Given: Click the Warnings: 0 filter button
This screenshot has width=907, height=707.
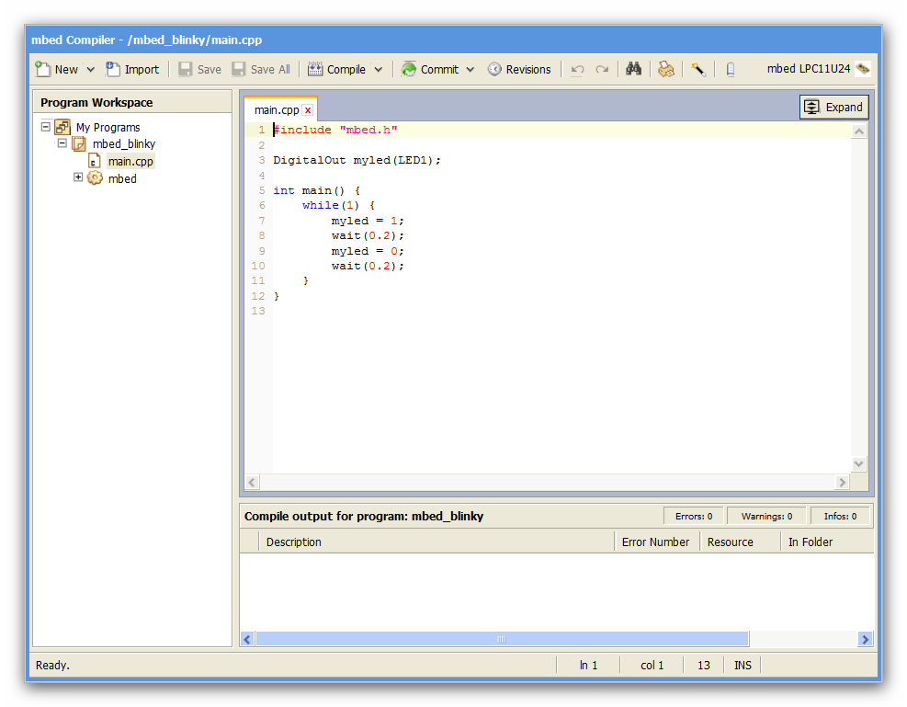Looking at the screenshot, I should pos(766,516).
